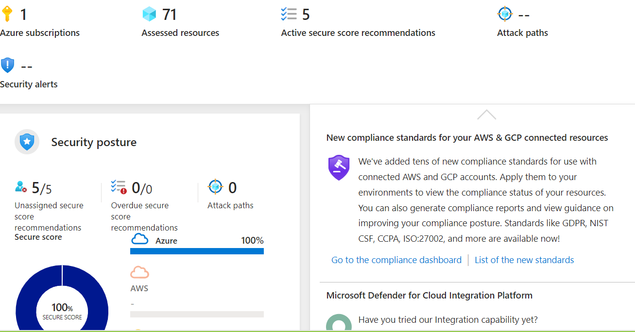Click the Attack paths label under 0

(x=230, y=205)
